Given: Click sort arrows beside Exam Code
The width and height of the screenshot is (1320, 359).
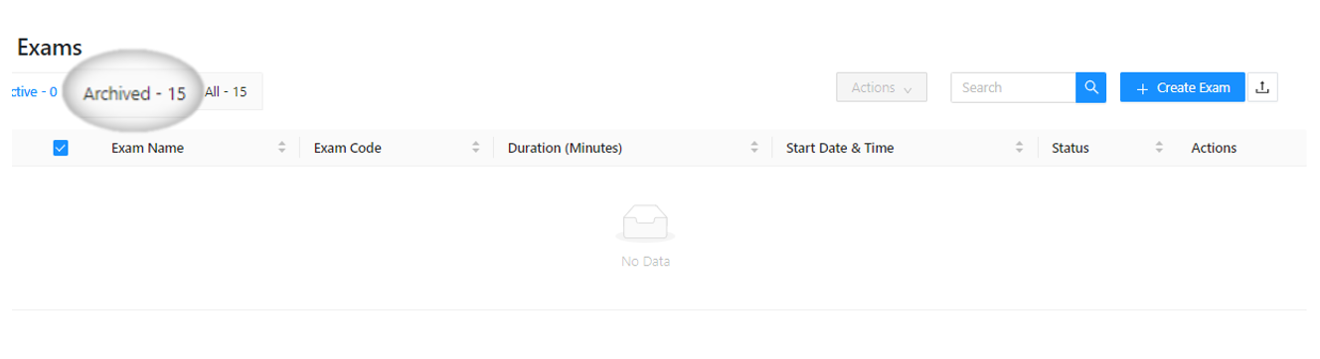Looking at the screenshot, I should 475,148.
